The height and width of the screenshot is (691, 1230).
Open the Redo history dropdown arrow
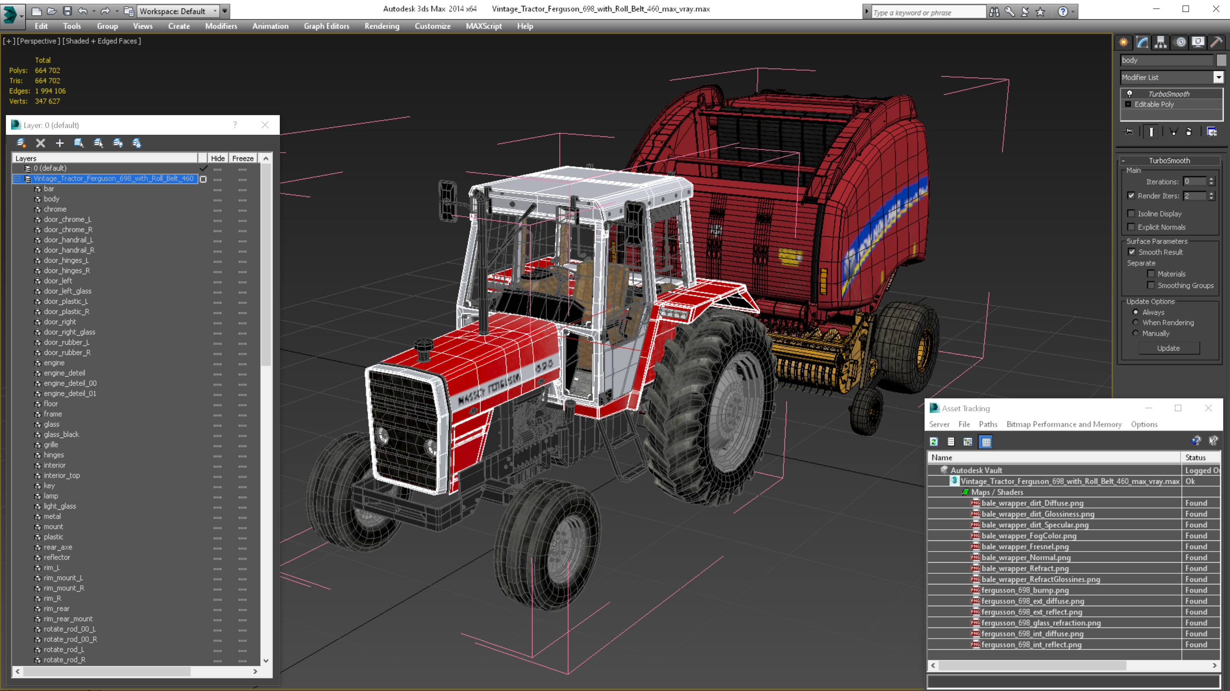coord(117,11)
